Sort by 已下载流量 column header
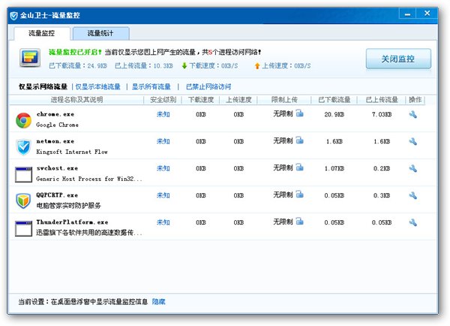The width and height of the screenshot is (450, 326). click(x=334, y=100)
